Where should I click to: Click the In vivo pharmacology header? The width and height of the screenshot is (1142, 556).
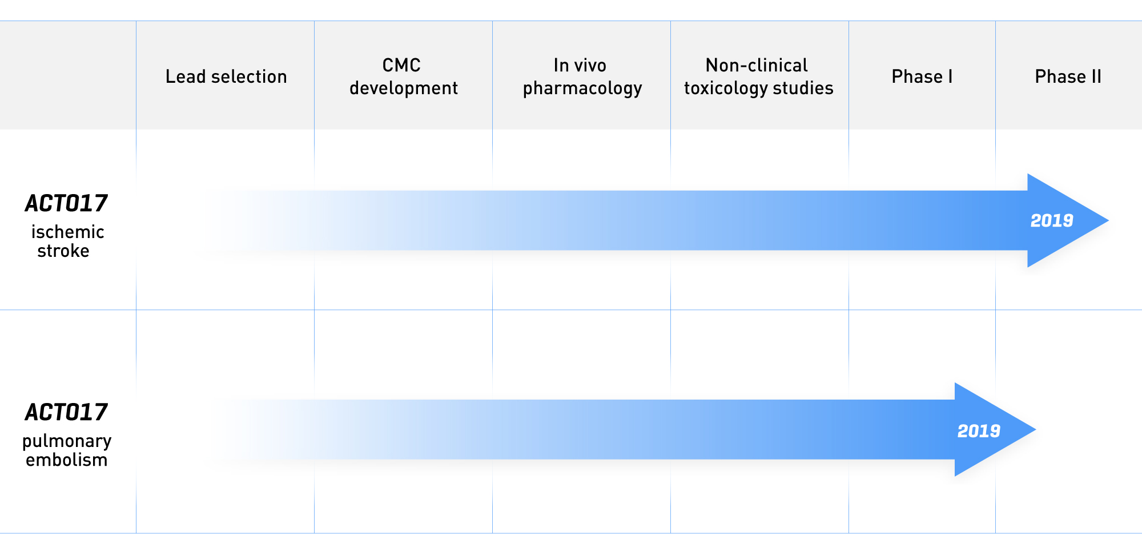click(x=582, y=76)
